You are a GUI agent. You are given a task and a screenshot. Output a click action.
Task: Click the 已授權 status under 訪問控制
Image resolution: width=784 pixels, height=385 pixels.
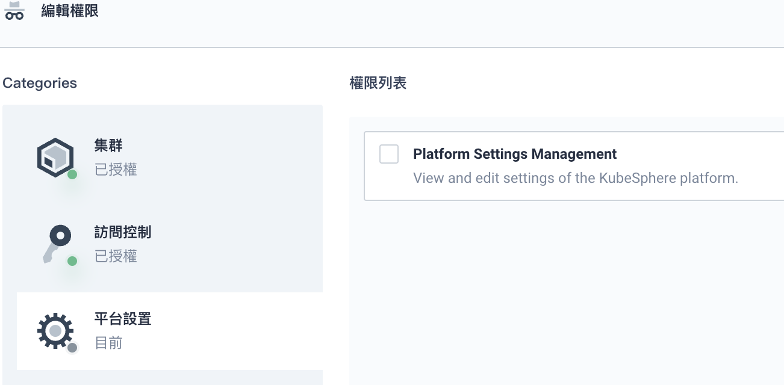(116, 256)
